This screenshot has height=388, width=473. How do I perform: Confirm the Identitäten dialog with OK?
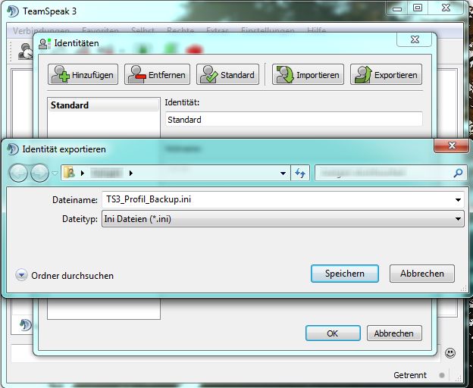[333, 333]
